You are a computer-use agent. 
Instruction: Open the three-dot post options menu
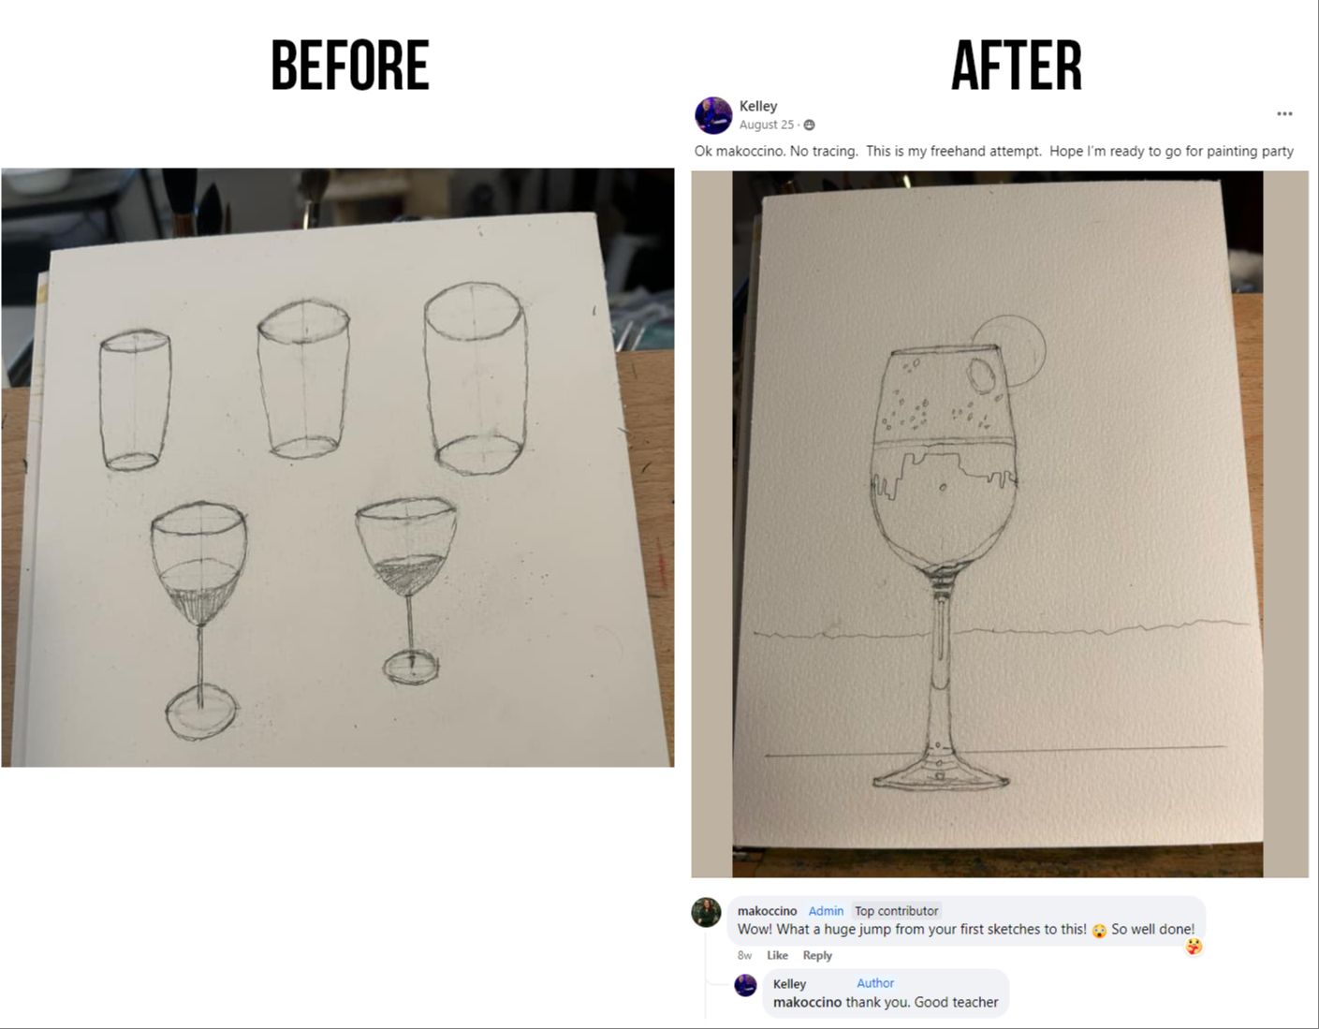pyautogui.click(x=1284, y=114)
